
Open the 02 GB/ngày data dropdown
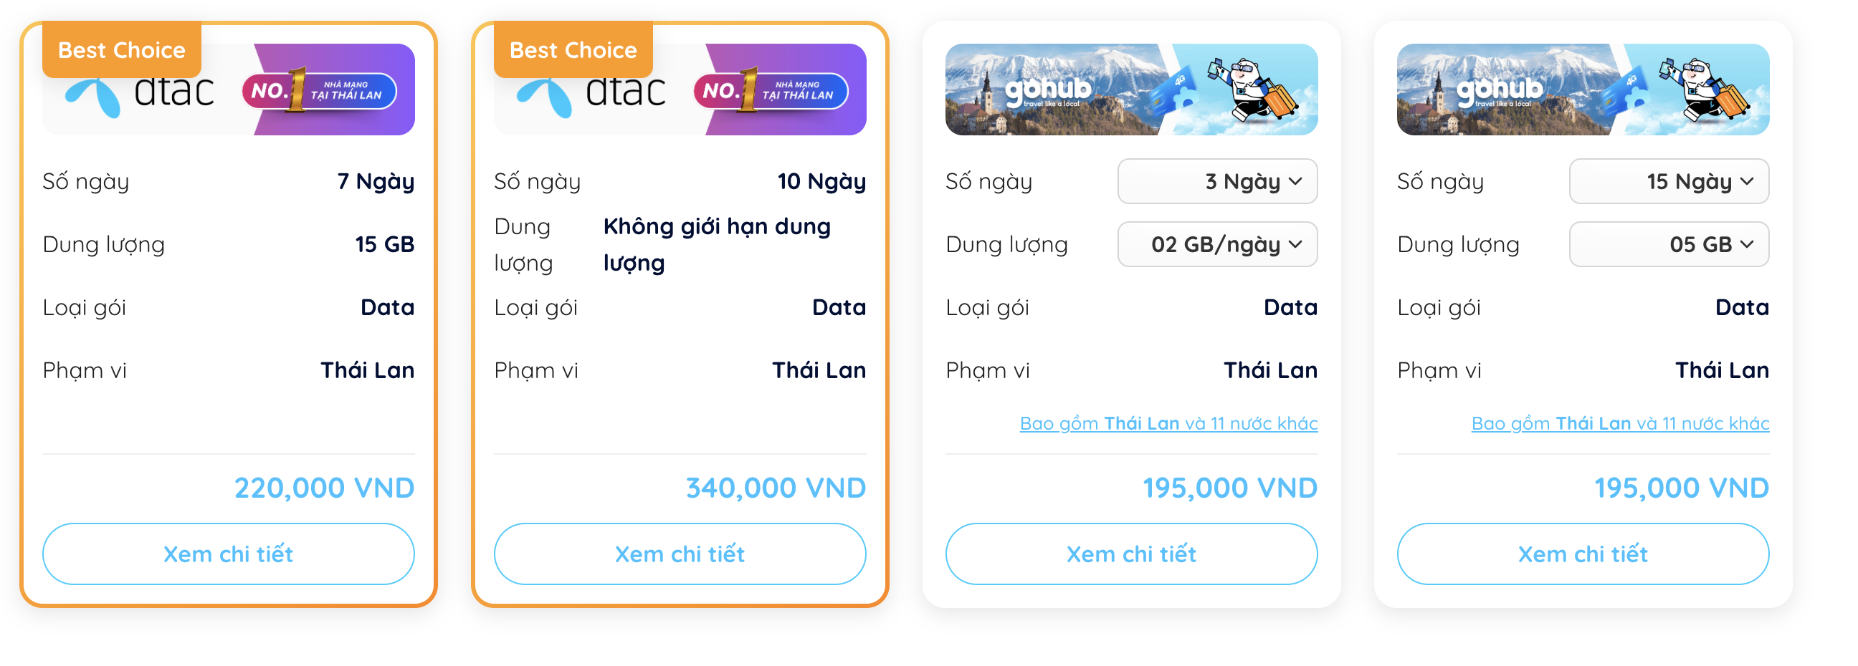pos(1217,244)
